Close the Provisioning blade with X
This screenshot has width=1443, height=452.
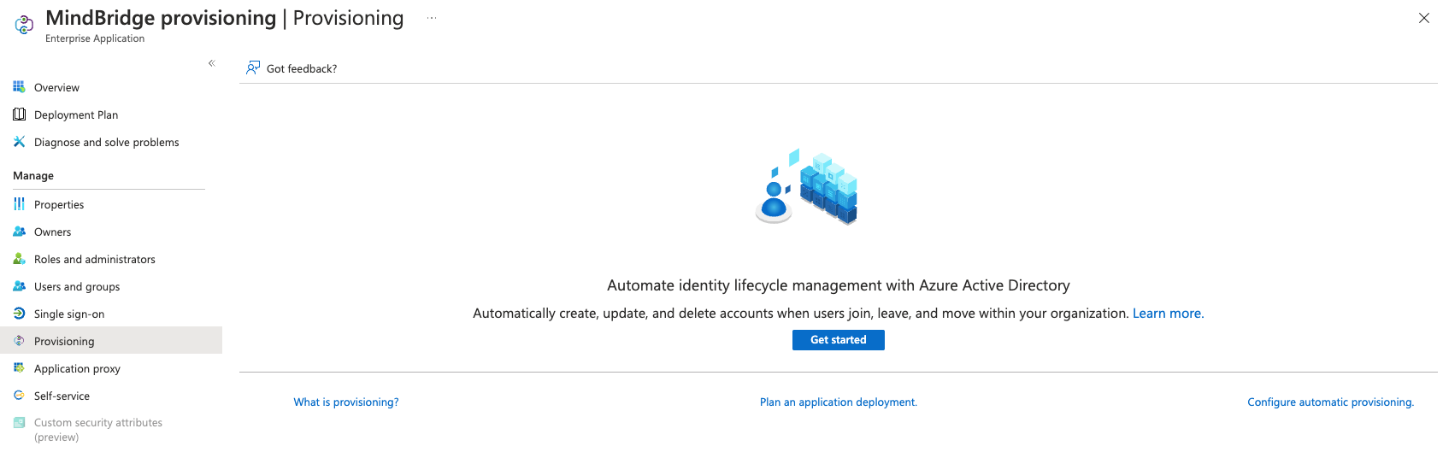click(x=1423, y=18)
